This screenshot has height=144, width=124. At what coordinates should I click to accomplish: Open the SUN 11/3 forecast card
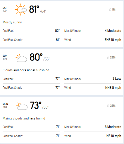[x=62, y=72]
